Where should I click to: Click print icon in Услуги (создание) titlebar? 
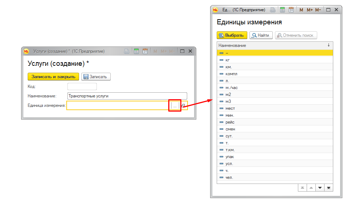tap(127, 51)
